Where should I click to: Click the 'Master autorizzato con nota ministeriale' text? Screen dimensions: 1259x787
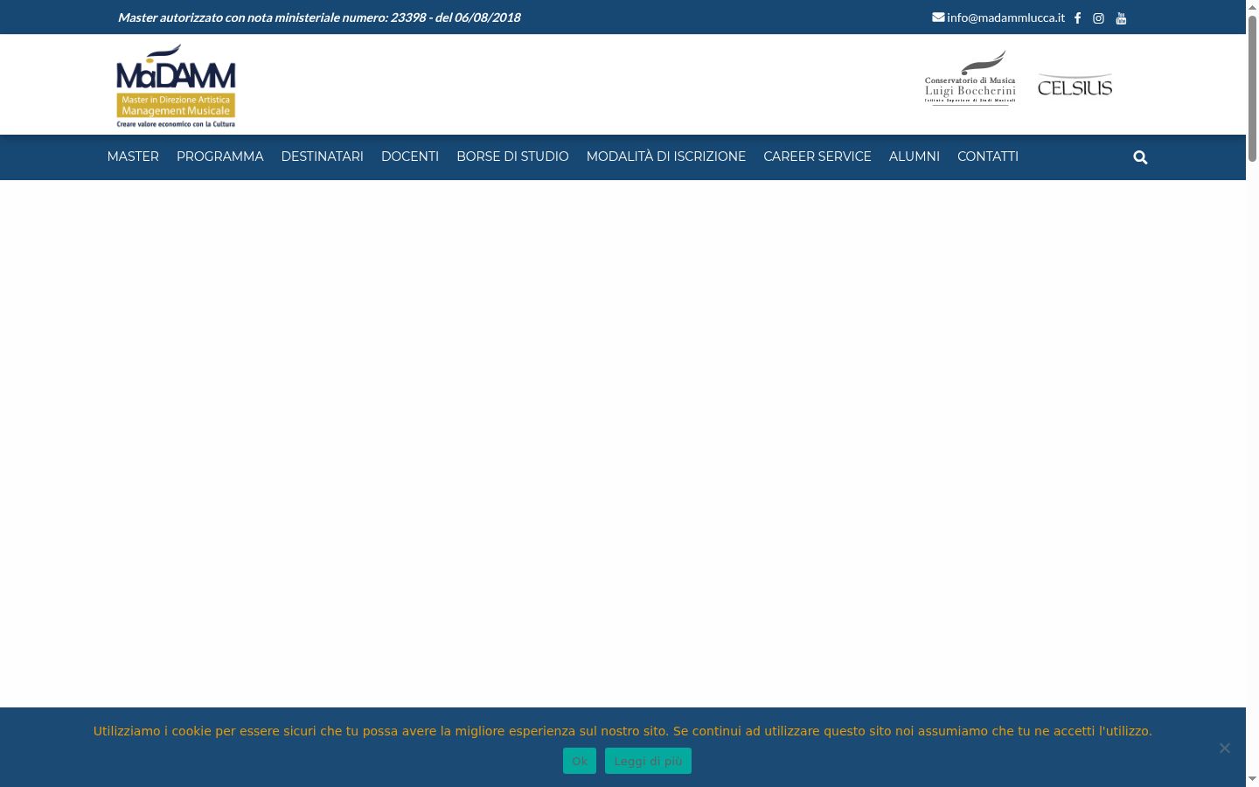pyautogui.click(x=319, y=17)
